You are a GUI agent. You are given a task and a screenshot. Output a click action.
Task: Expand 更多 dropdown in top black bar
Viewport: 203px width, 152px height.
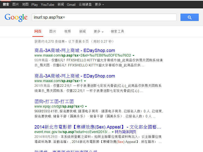(99, 4)
